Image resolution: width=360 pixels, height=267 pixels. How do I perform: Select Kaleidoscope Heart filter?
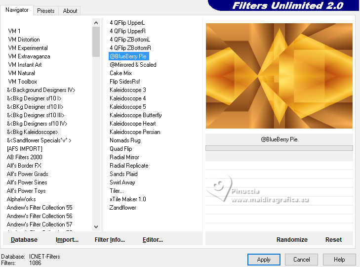click(x=132, y=124)
